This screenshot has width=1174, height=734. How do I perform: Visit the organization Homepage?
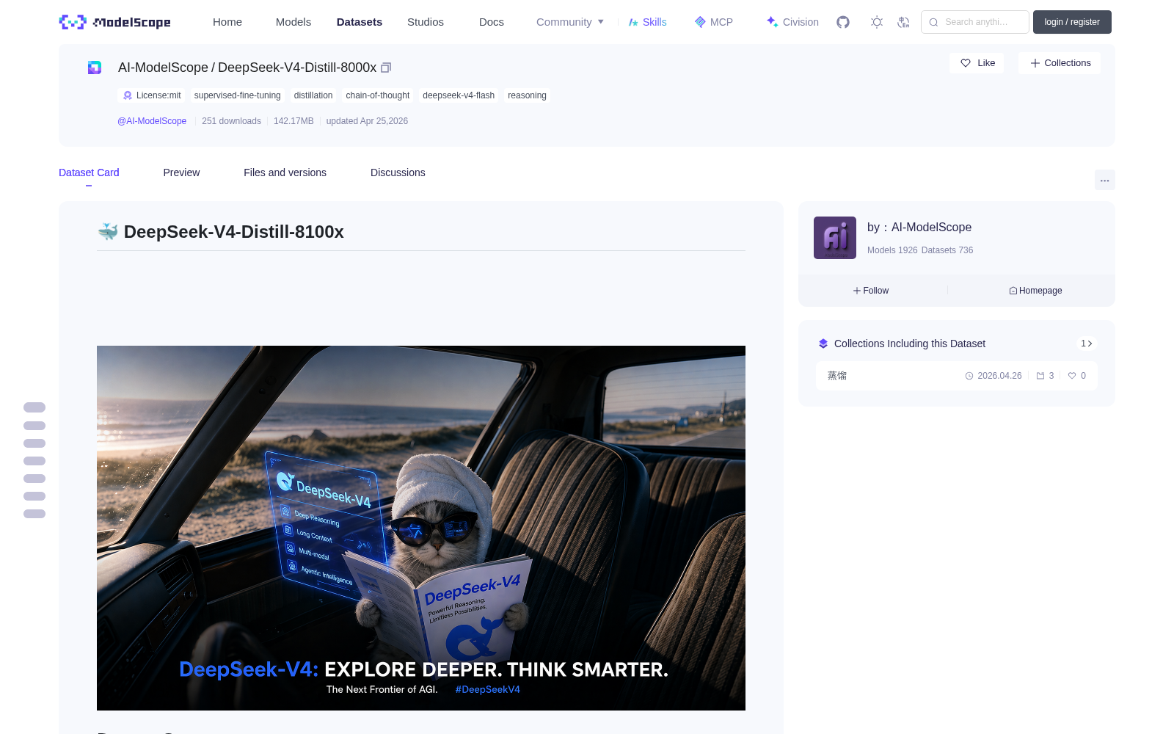(x=1035, y=291)
